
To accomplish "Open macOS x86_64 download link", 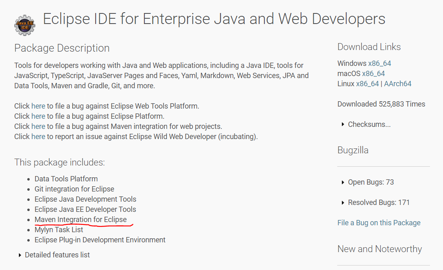I will pyautogui.click(x=373, y=74).
